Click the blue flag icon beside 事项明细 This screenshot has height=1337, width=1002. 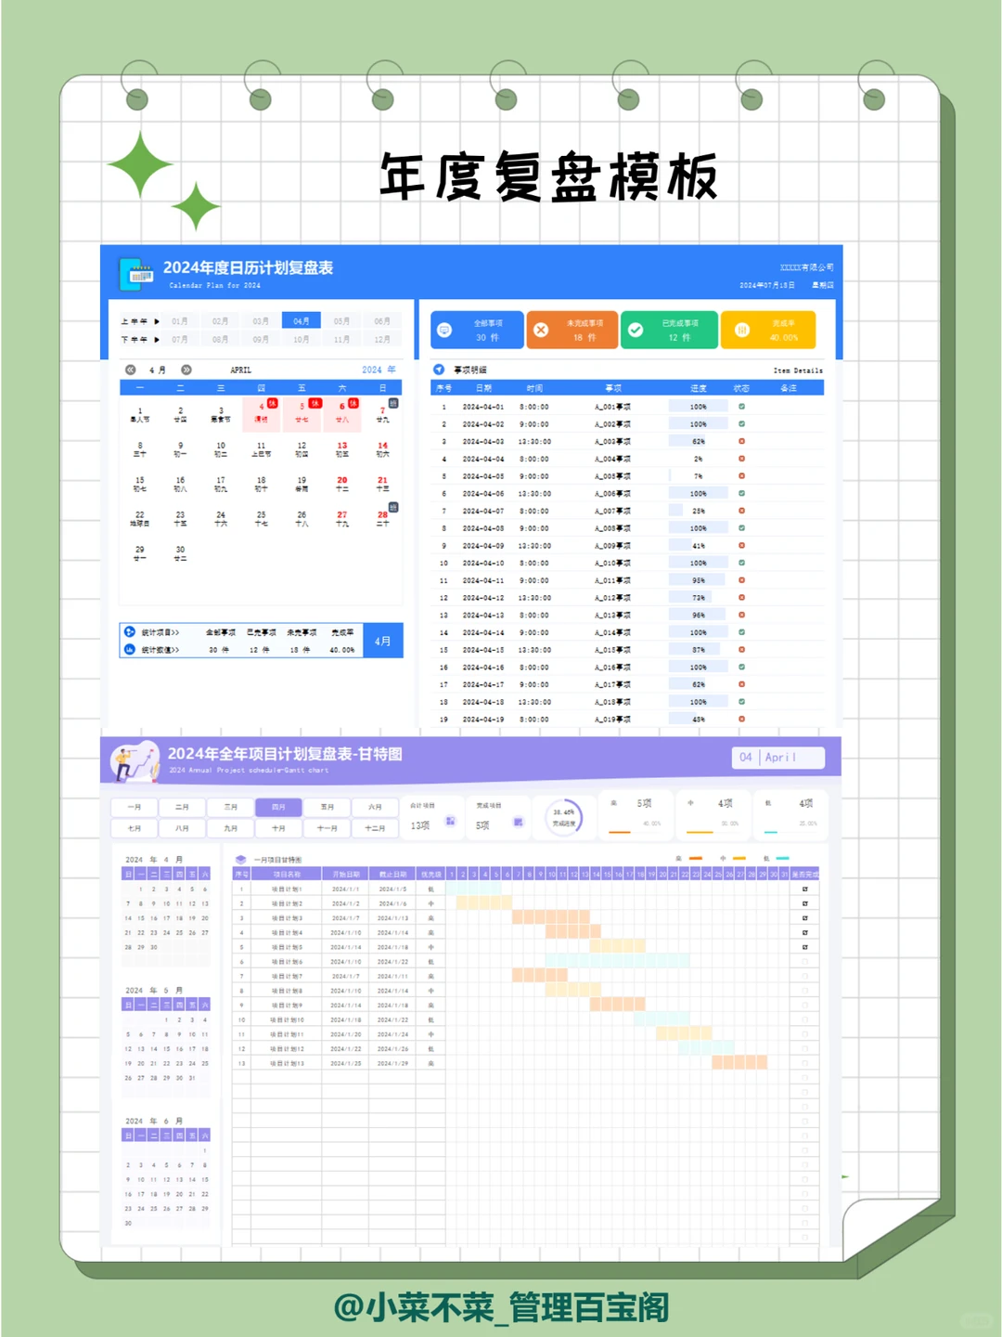pos(439,369)
